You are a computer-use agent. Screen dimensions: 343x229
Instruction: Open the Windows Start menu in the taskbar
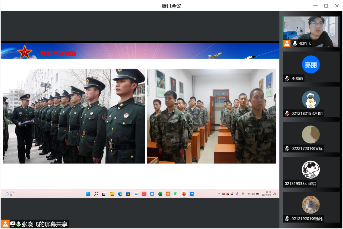click(88, 194)
